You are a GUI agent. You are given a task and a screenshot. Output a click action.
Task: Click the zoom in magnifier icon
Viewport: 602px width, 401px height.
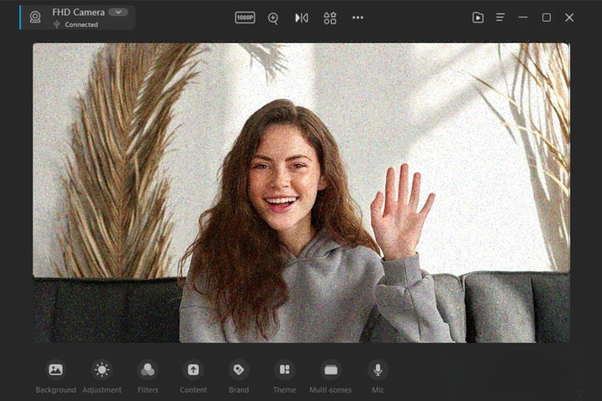(273, 18)
